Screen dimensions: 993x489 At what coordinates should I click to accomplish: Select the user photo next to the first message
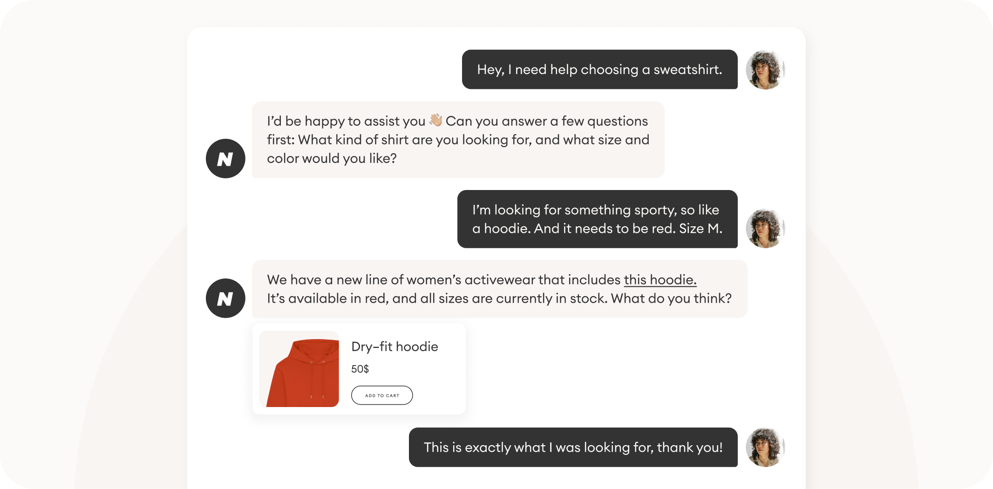click(766, 69)
